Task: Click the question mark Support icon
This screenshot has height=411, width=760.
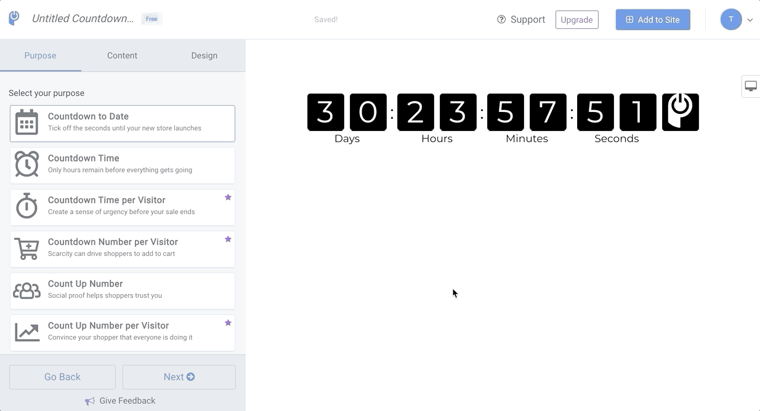Action: click(x=501, y=20)
